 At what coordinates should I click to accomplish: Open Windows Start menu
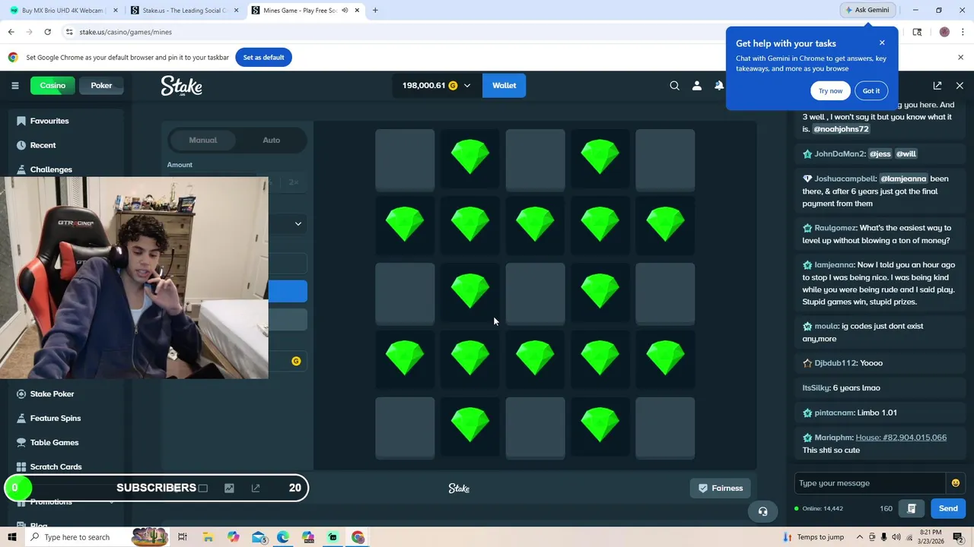tap(12, 537)
